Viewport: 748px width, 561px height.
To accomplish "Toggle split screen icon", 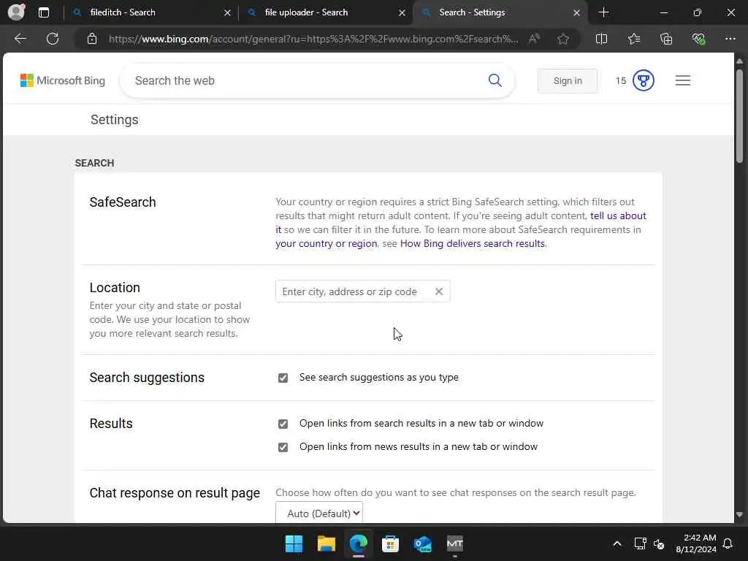I will [x=602, y=39].
